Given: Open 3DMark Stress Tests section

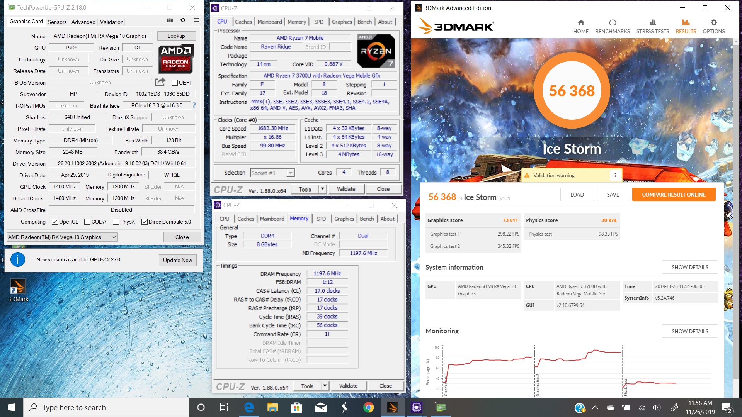Looking at the screenshot, I should (652, 27).
